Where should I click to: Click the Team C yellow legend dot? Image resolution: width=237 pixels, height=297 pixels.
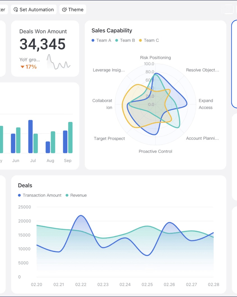point(140,40)
